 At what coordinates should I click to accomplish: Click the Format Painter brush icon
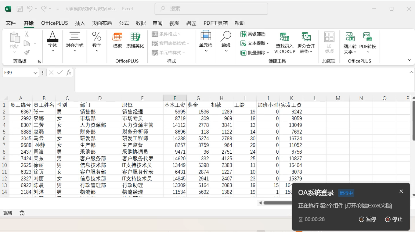[27, 53]
